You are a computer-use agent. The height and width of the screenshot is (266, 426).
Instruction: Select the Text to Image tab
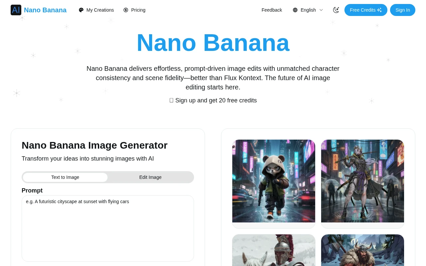(x=65, y=177)
